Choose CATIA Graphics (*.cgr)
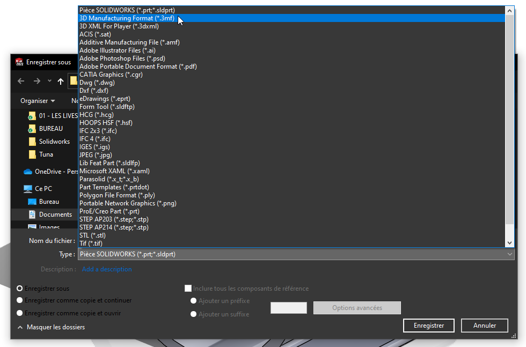 tap(291, 75)
